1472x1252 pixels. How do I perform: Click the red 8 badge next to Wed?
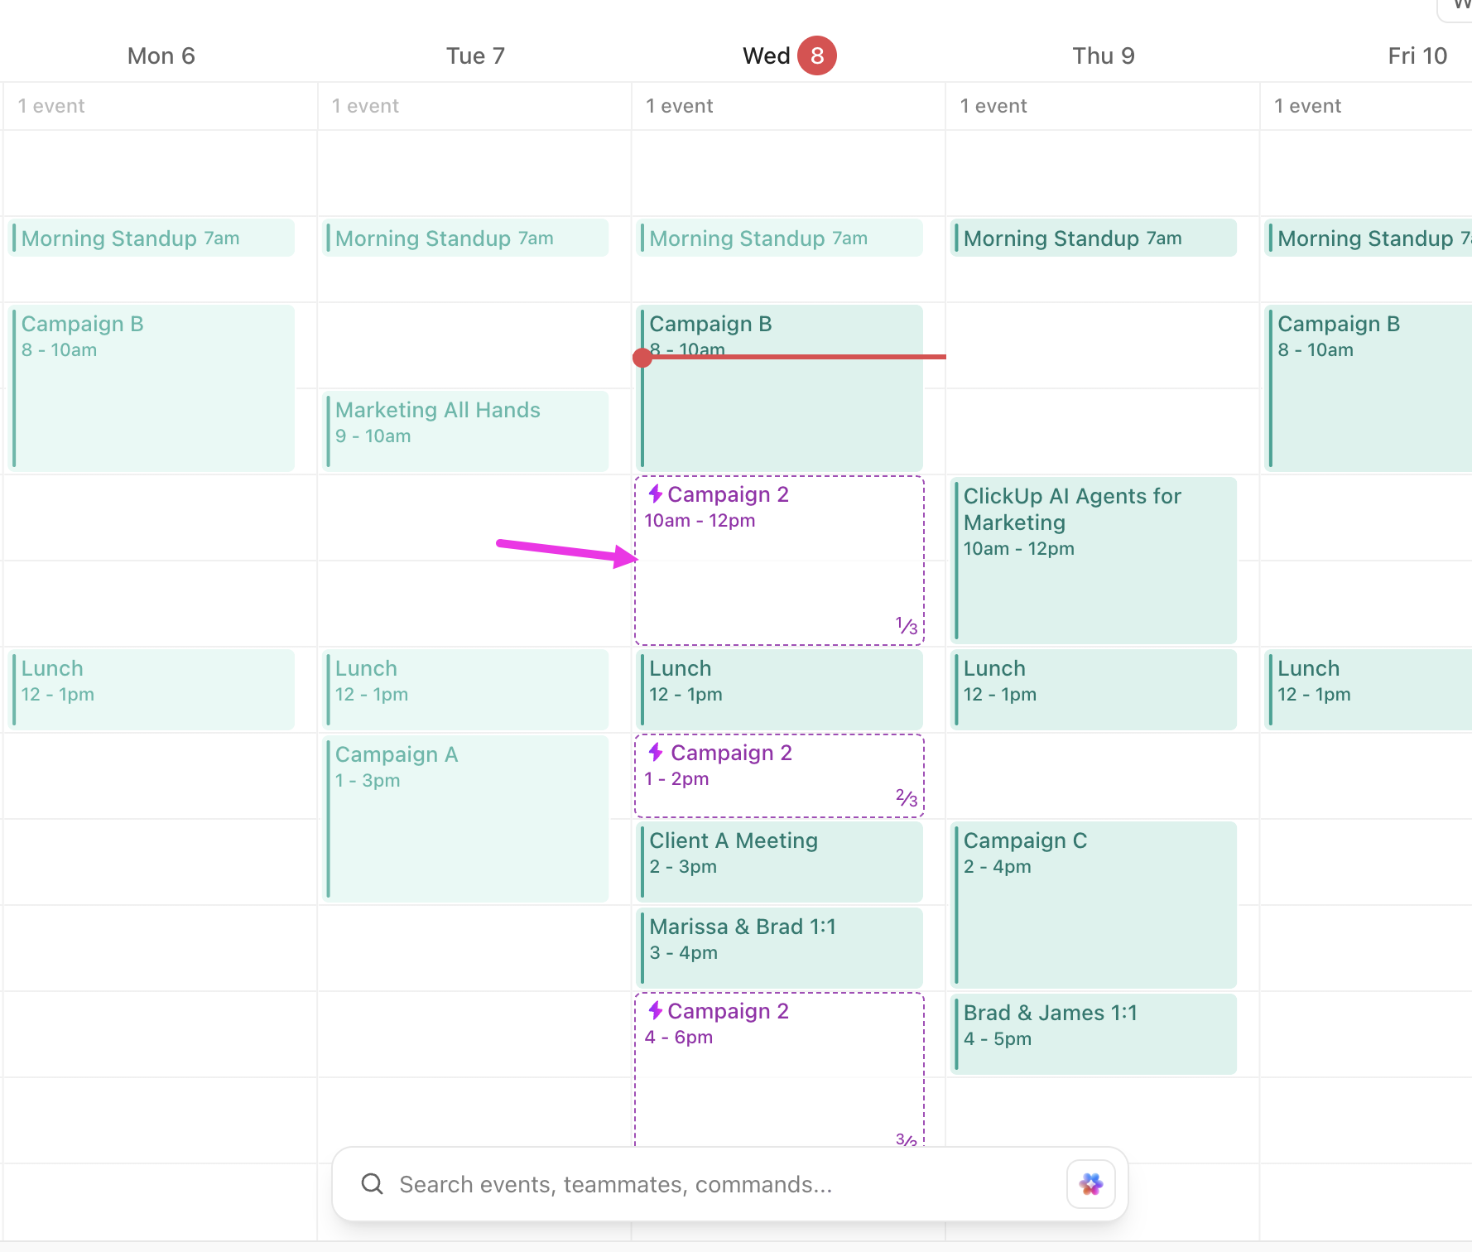[816, 55]
